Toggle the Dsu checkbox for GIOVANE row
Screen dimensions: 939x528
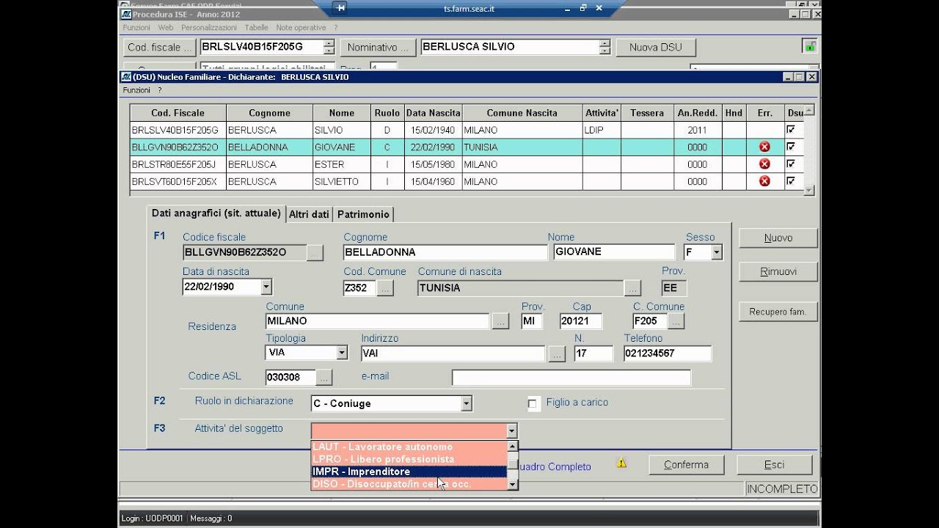(x=791, y=147)
